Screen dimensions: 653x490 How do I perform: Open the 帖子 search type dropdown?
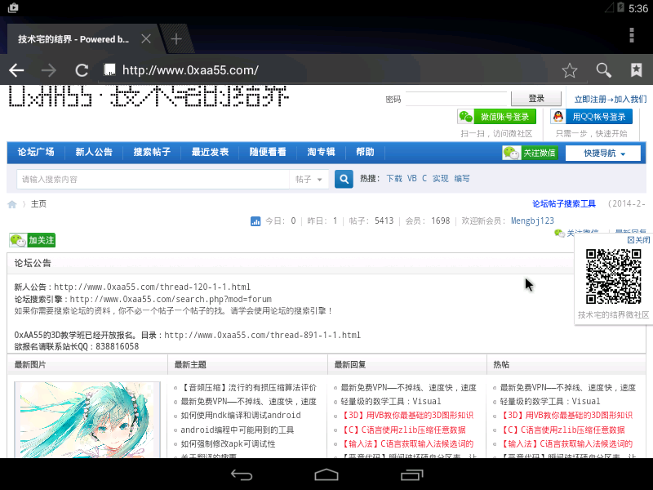tap(309, 179)
